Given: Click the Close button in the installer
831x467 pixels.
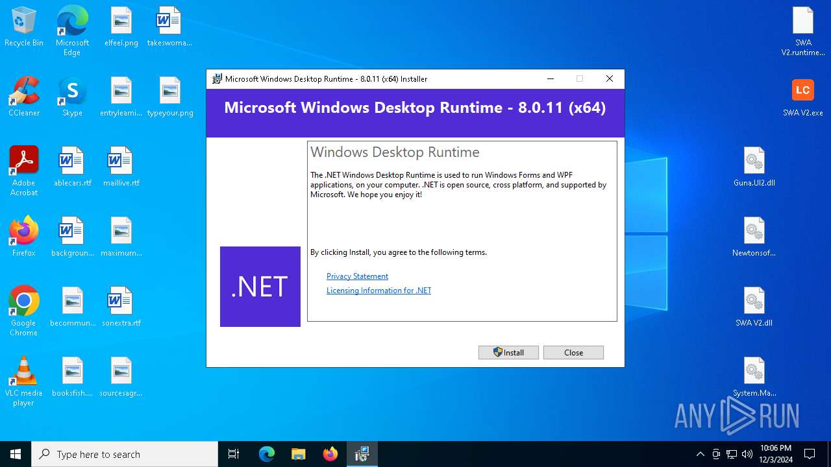Looking at the screenshot, I should point(573,352).
